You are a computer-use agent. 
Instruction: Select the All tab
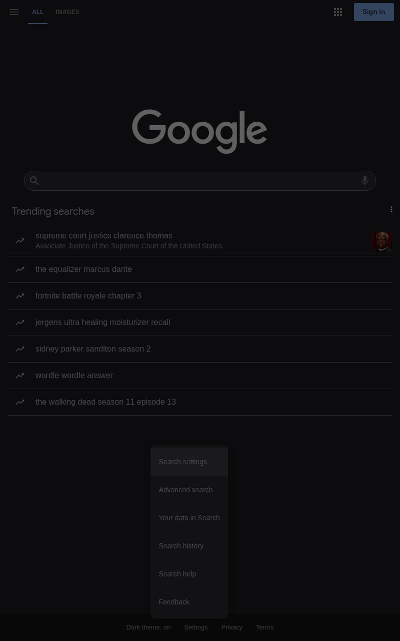pos(38,12)
